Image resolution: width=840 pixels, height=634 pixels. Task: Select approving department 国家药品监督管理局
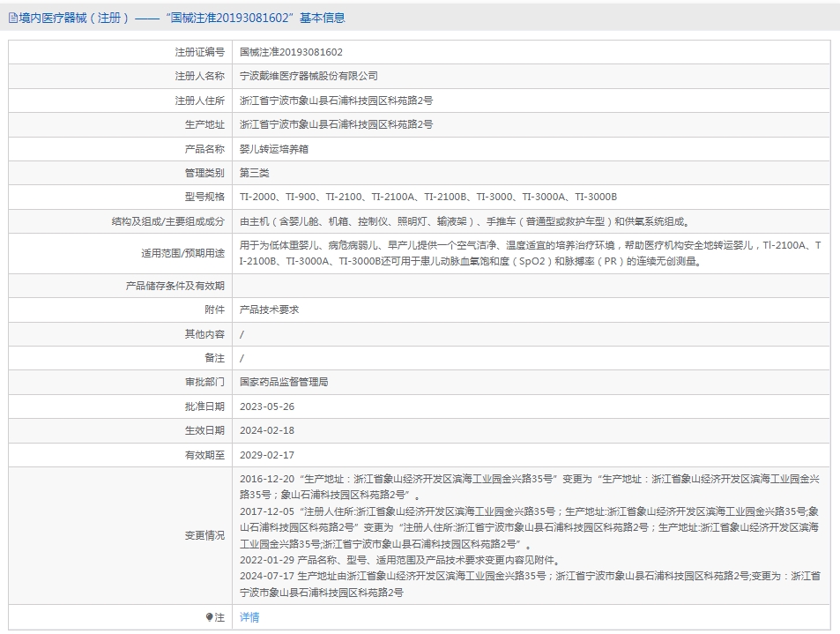point(284,382)
